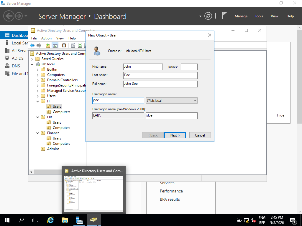The height and width of the screenshot is (226, 302).
Task: Click the Up one level folder icon
Action: 48,46
